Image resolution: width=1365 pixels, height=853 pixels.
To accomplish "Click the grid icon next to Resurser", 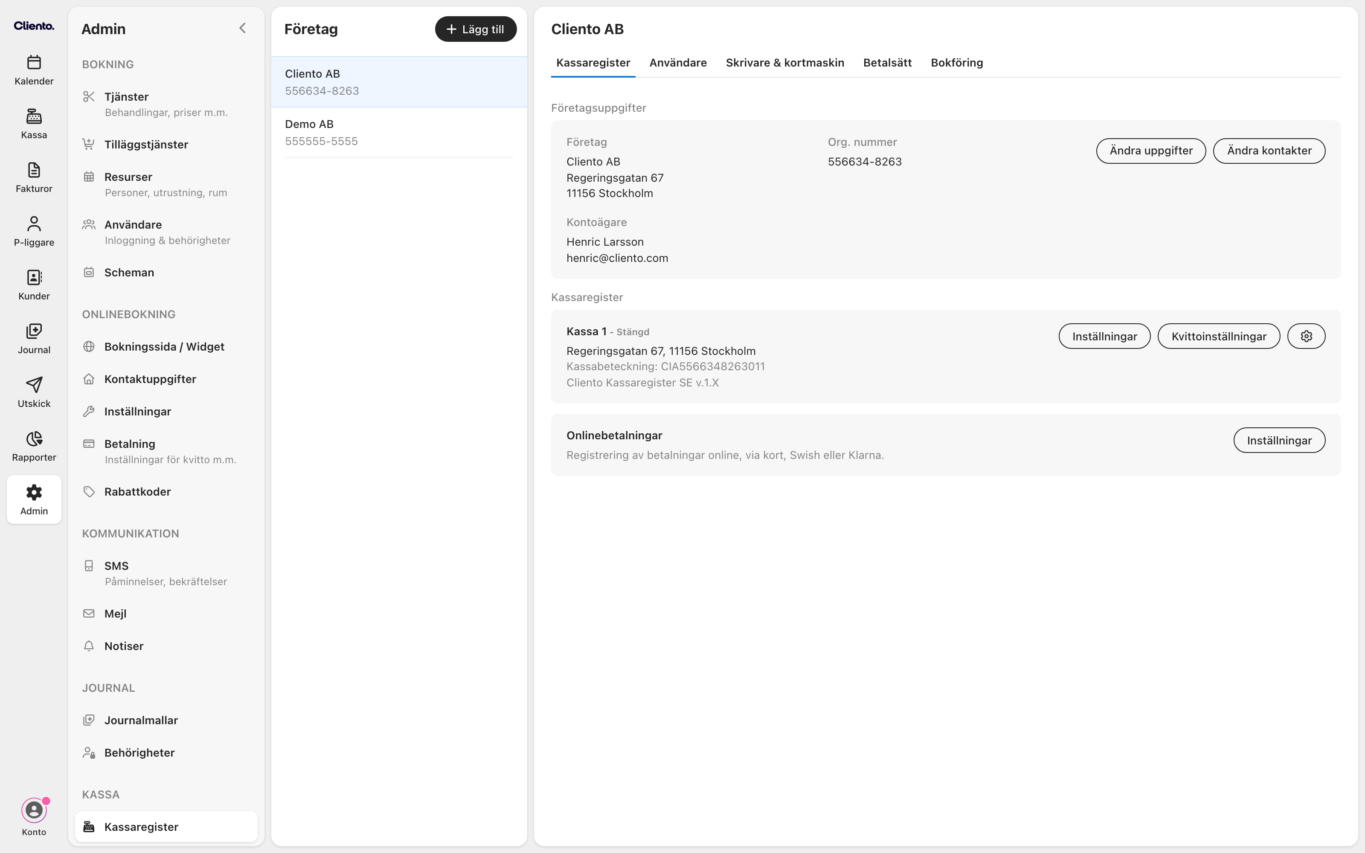I will (89, 177).
